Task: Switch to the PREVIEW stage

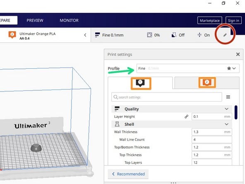Action: point(35,20)
